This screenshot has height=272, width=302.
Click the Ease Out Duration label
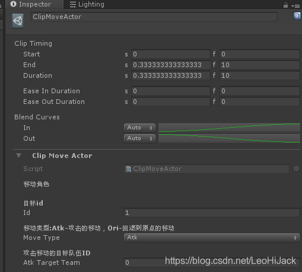coord(54,102)
